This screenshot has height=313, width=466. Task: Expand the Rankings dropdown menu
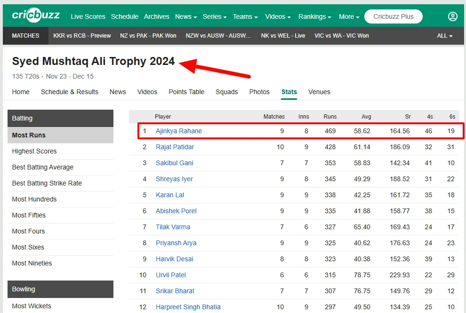point(315,16)
